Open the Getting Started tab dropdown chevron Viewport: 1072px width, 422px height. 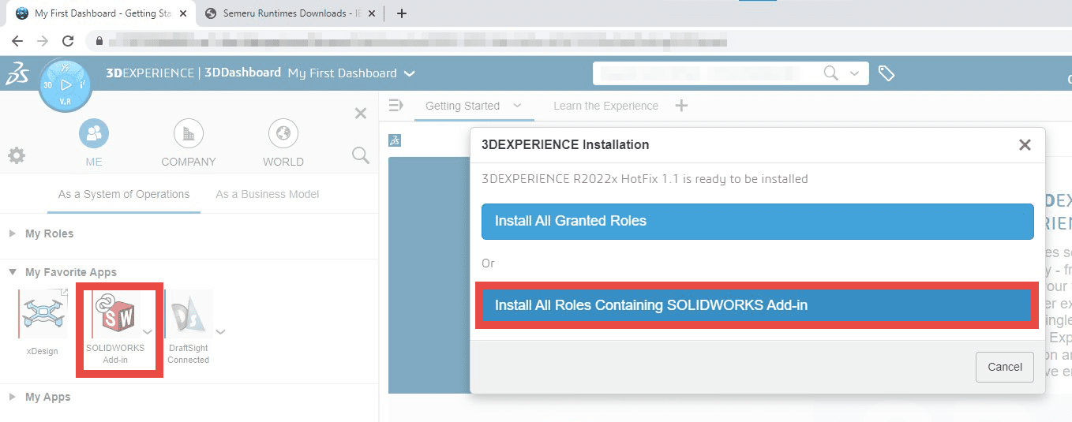pyautogui.click(x=517, y=106)
